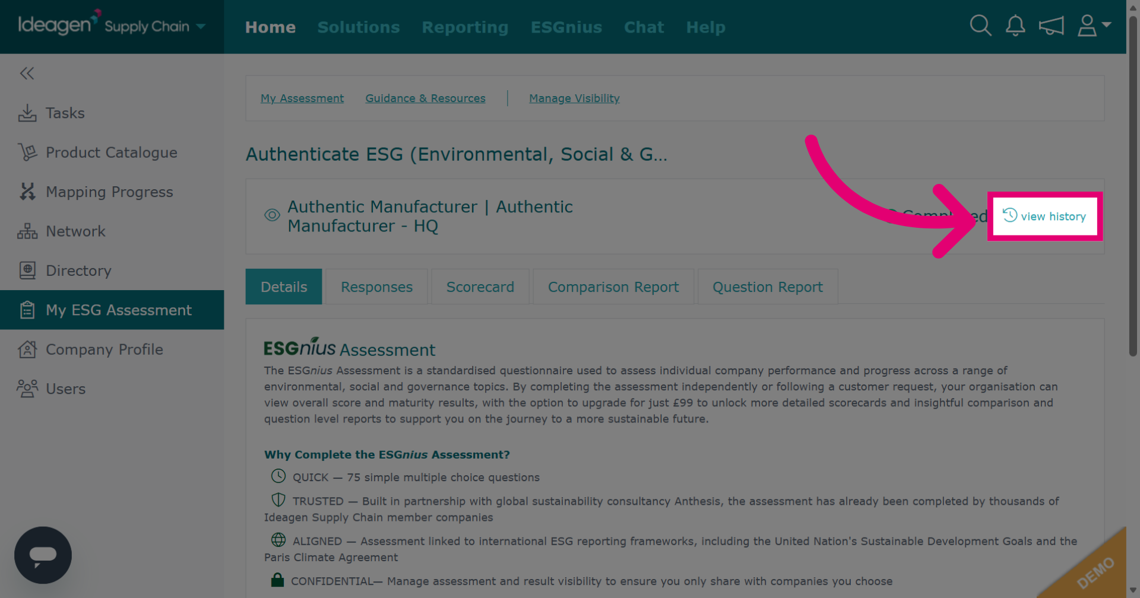Open the Chat menu item

(x=644, y=27)
